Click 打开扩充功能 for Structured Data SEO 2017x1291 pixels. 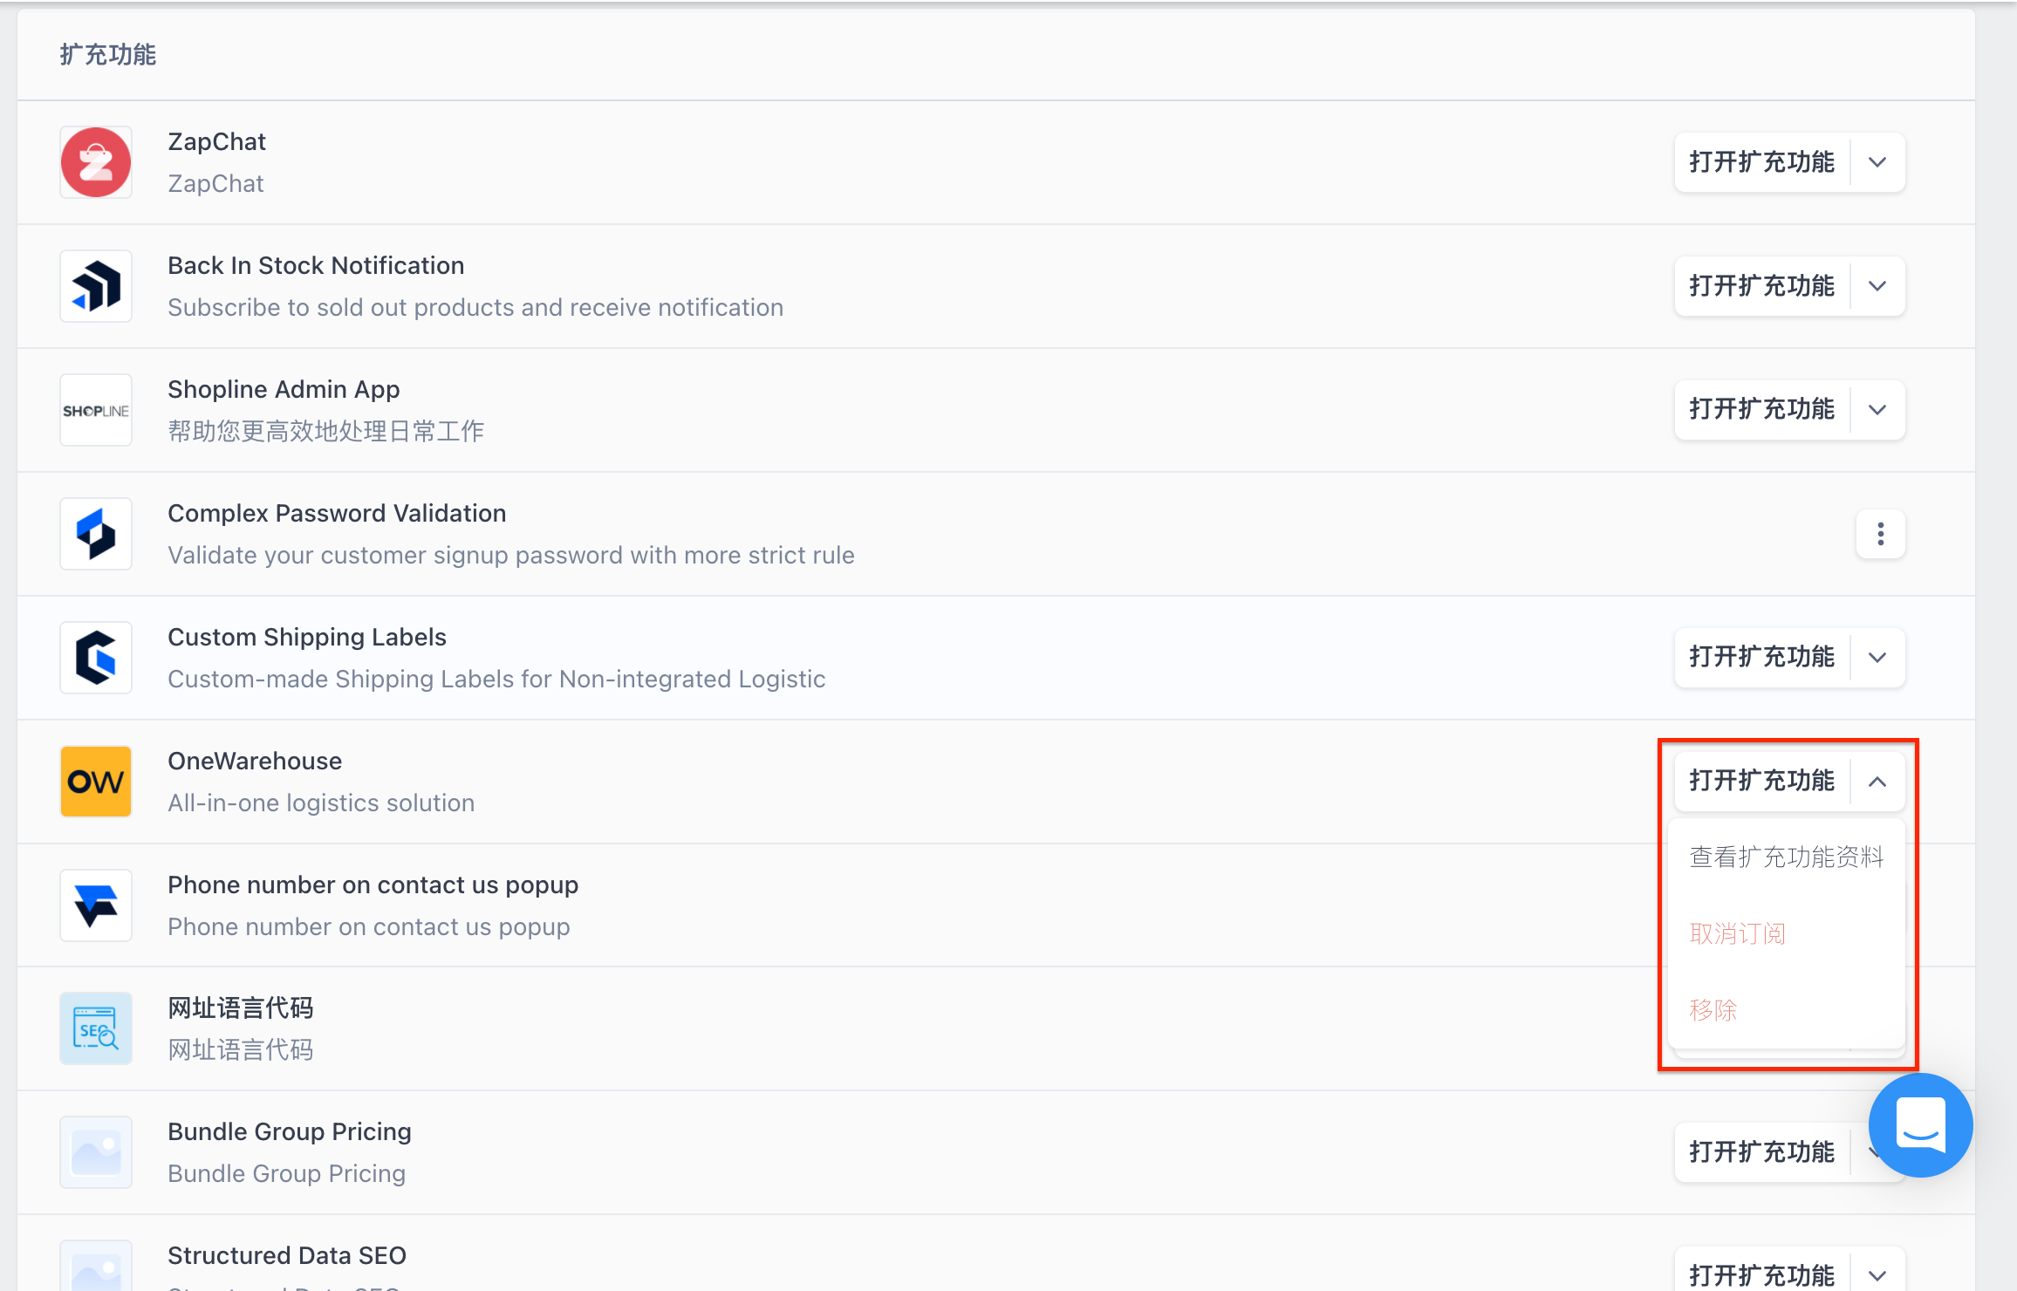click(1762, 1275)
